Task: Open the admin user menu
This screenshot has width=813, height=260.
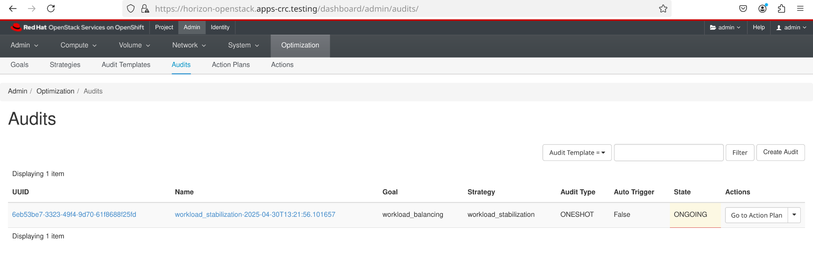Action: [791, 28]
